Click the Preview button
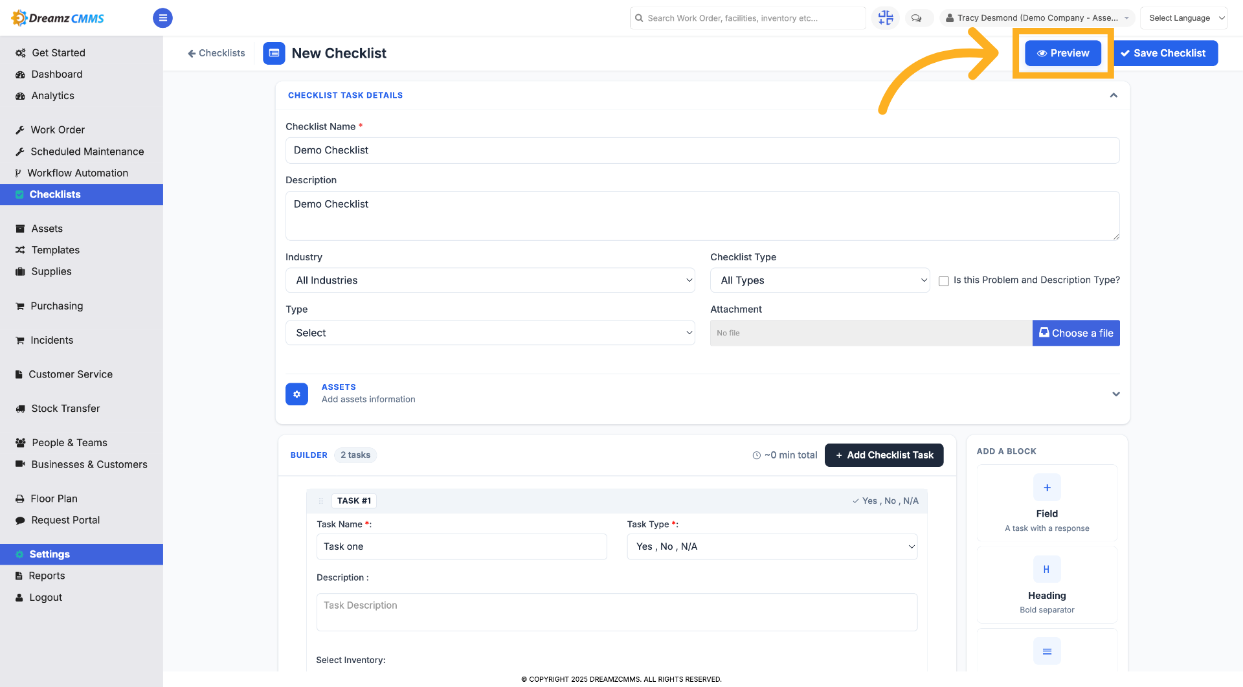The image size is (1243, 687). pyautogui.click(x=1062, y=53)
